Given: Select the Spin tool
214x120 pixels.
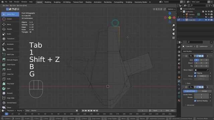Looking at the screenshot, I should pyautogui.click(x=10, y=88).
